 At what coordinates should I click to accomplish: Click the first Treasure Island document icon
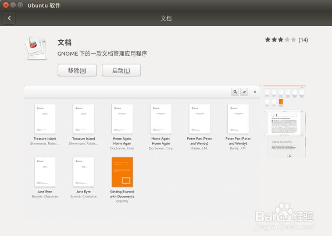(x=45, y=119)
